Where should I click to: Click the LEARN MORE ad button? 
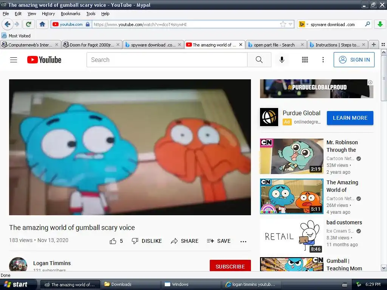[x=350, y=118]
